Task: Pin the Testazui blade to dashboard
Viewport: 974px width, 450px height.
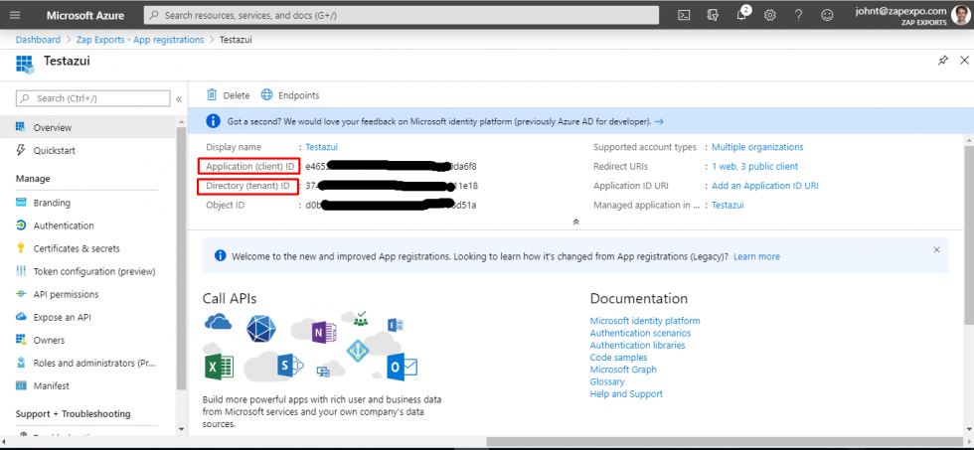Action: tap(943, 61)
